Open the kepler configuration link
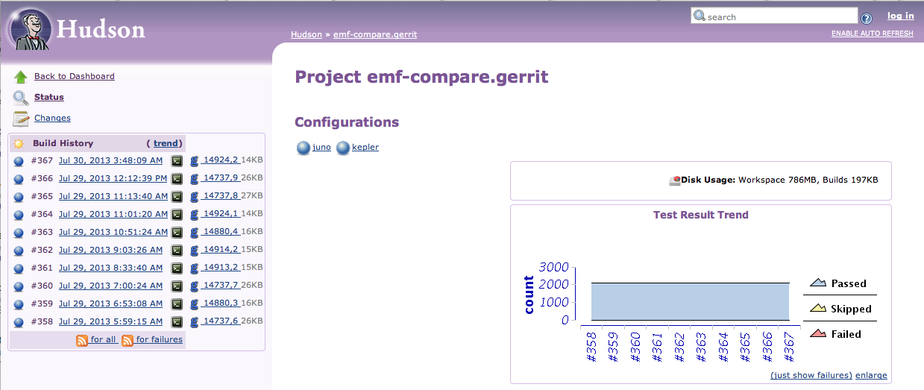 coord(365,147)
